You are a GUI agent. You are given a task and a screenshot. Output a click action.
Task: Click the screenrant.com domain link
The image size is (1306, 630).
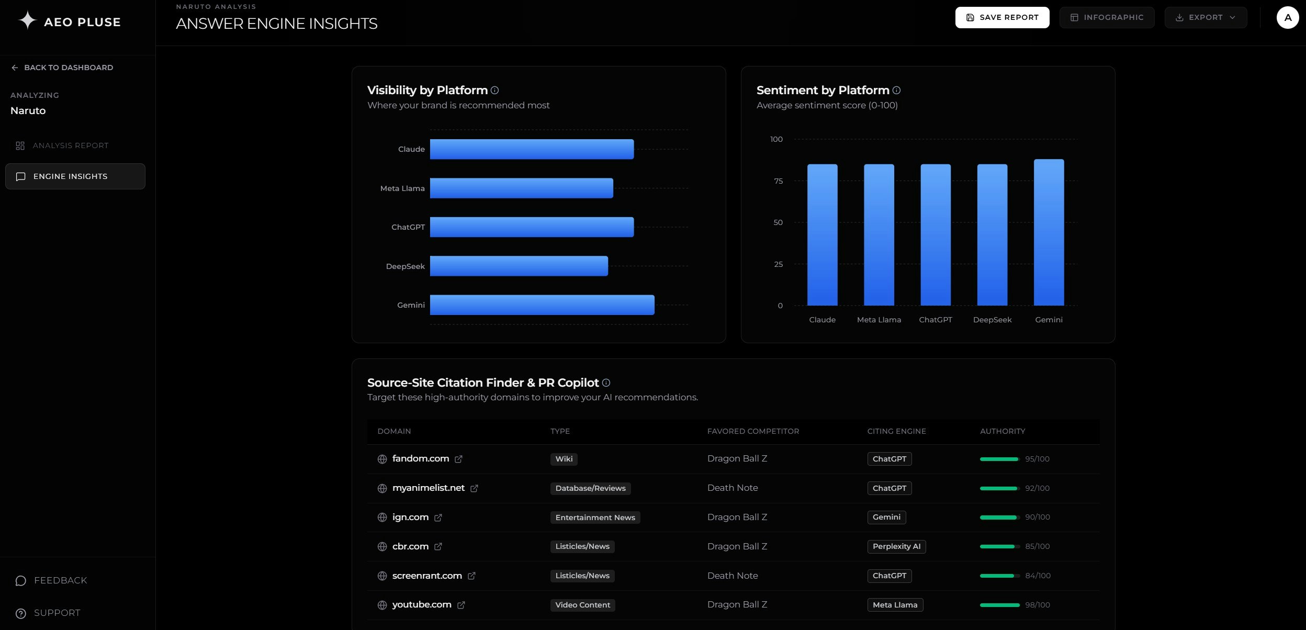pyautogui.click(x=427, y=576)
